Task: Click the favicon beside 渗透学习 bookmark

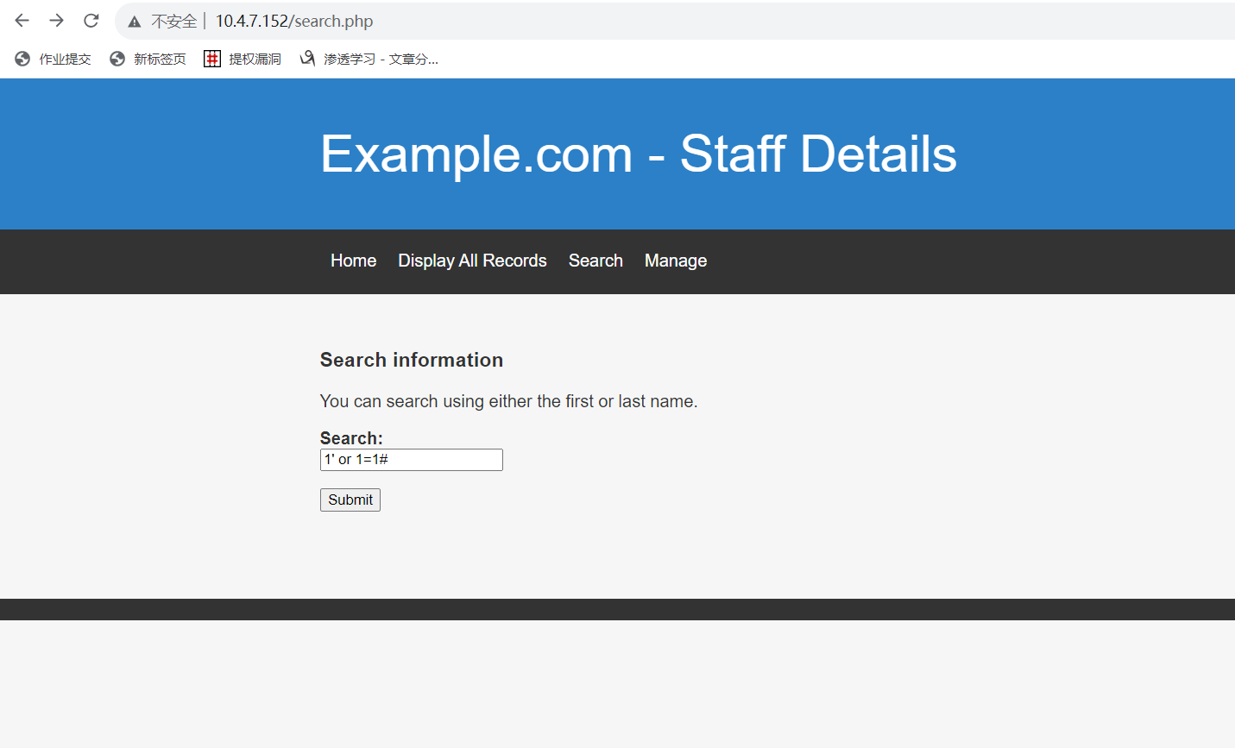Action: click(x=307, y=58)
